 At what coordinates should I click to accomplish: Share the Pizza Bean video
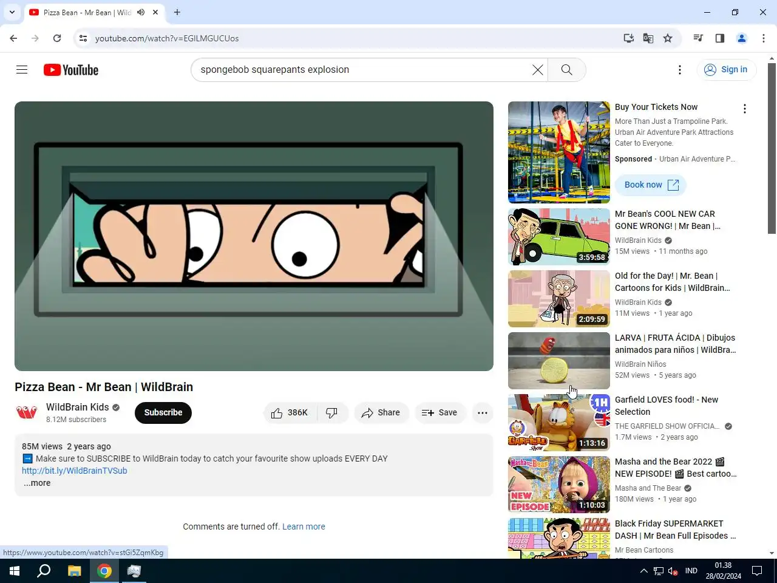381,413
